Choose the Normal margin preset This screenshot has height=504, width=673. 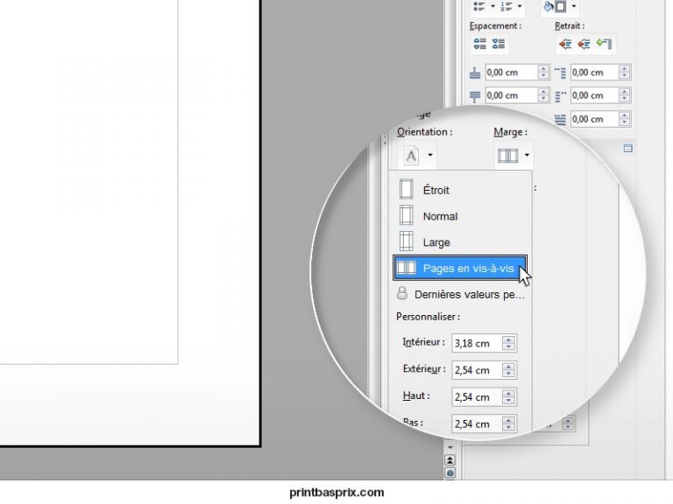pyautogui.click(x=460, y=215)
